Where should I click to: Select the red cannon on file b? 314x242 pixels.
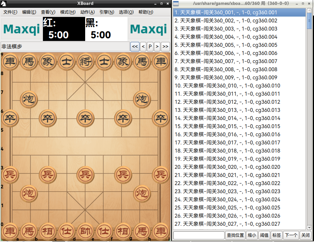click(x=29, y=194)
